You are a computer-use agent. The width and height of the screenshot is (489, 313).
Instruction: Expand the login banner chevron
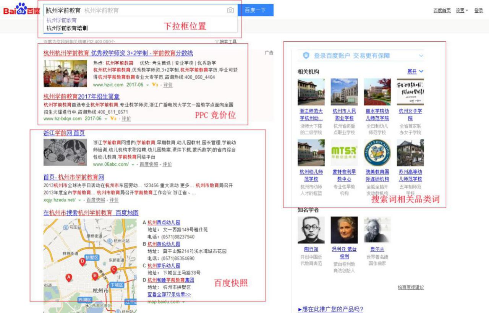pyautogui.click(x=421, y=56)
